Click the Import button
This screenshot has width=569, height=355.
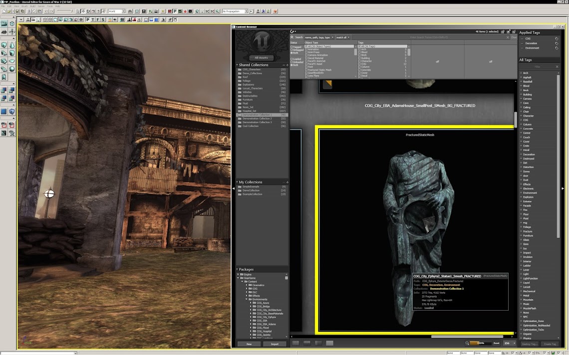(275, 344)
